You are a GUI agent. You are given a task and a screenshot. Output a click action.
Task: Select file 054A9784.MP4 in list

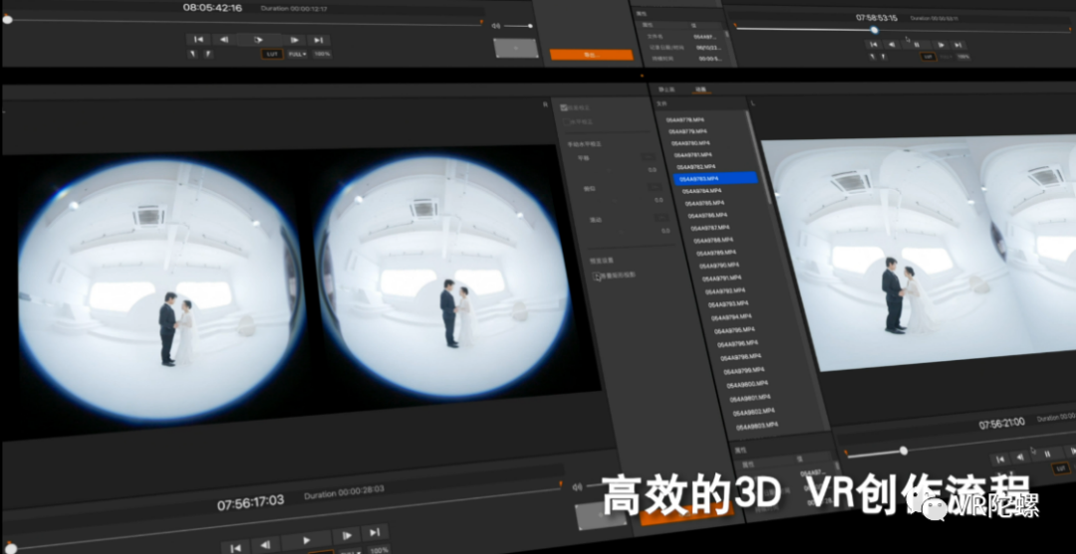pos(702,190)
